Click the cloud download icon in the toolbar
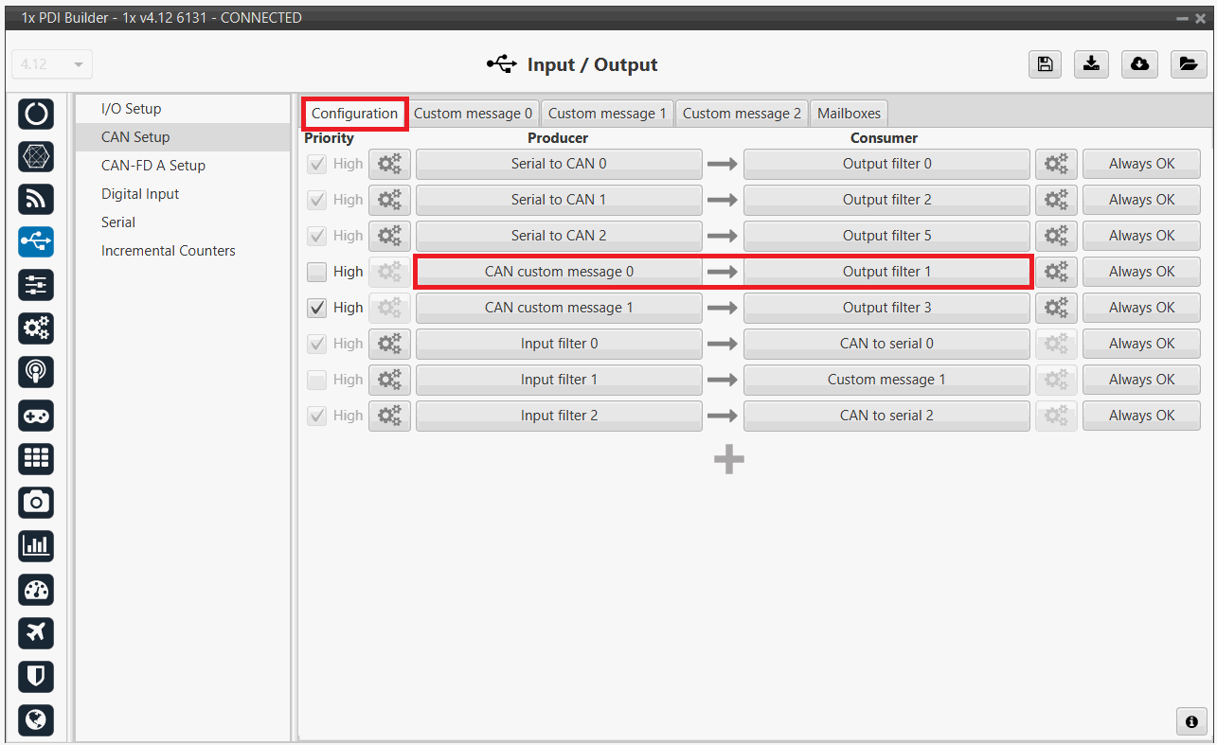 click(x=1140, y=64)
